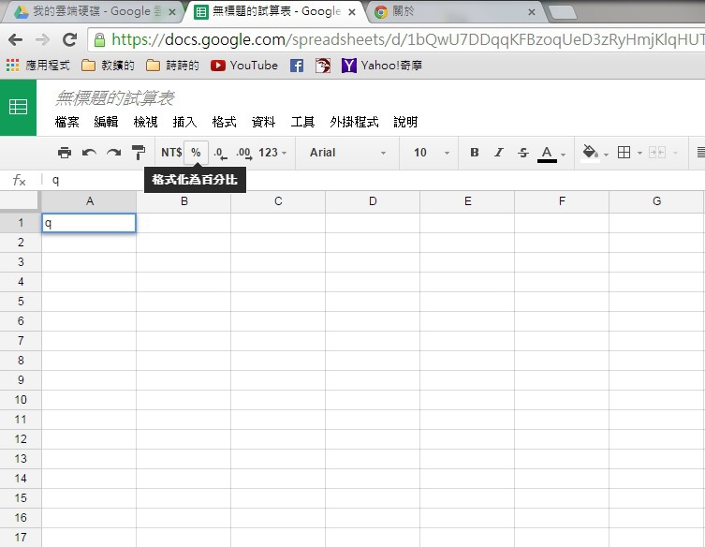
Task: Toggle bold formatting
Action: tap(475, 153)
